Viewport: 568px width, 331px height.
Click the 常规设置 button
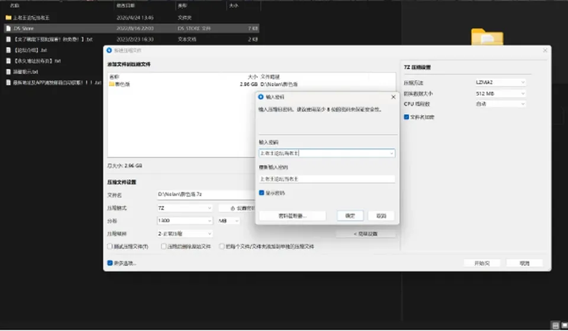tap(366, 233)
